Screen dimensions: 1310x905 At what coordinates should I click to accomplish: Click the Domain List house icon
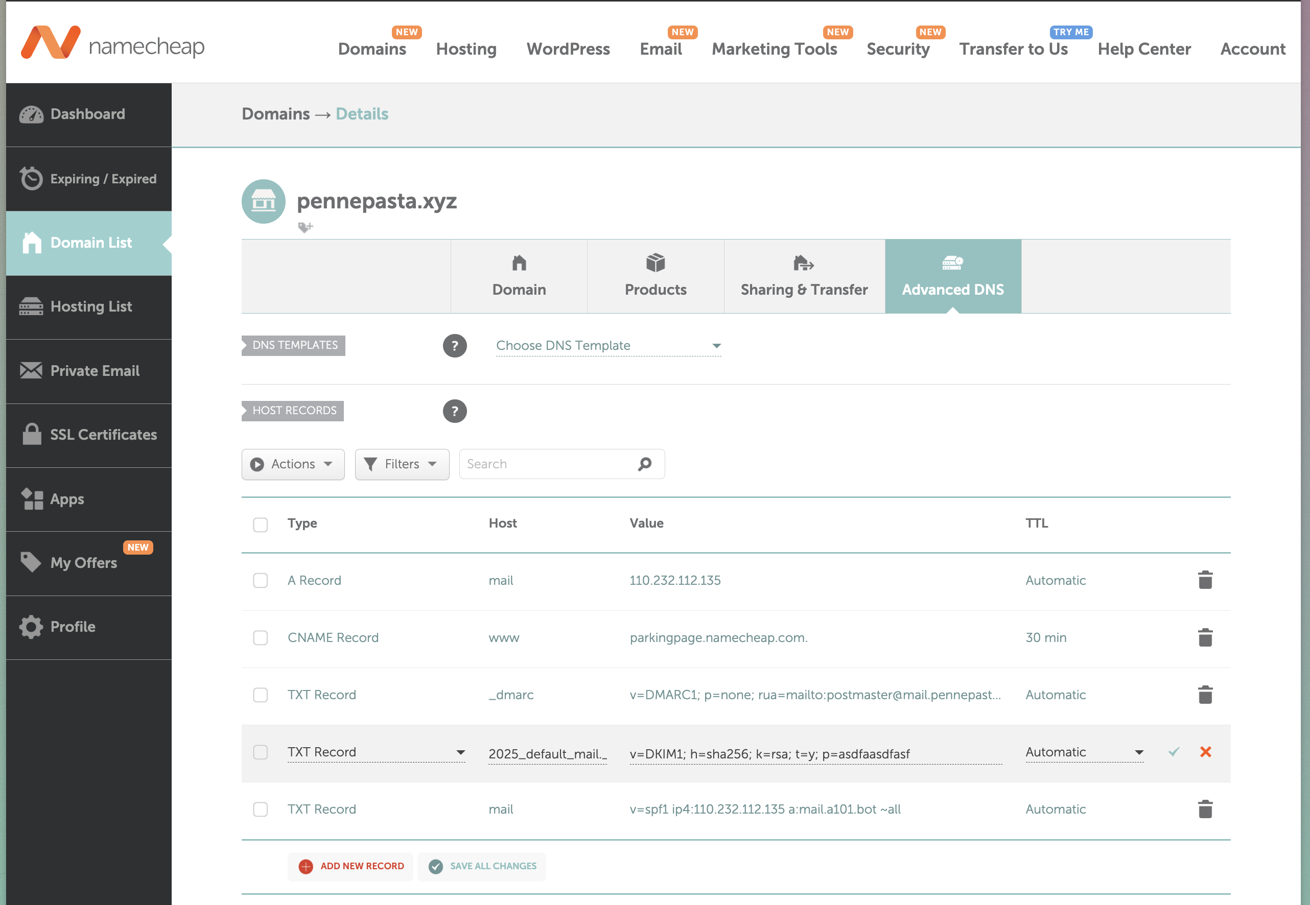(32, 243)
